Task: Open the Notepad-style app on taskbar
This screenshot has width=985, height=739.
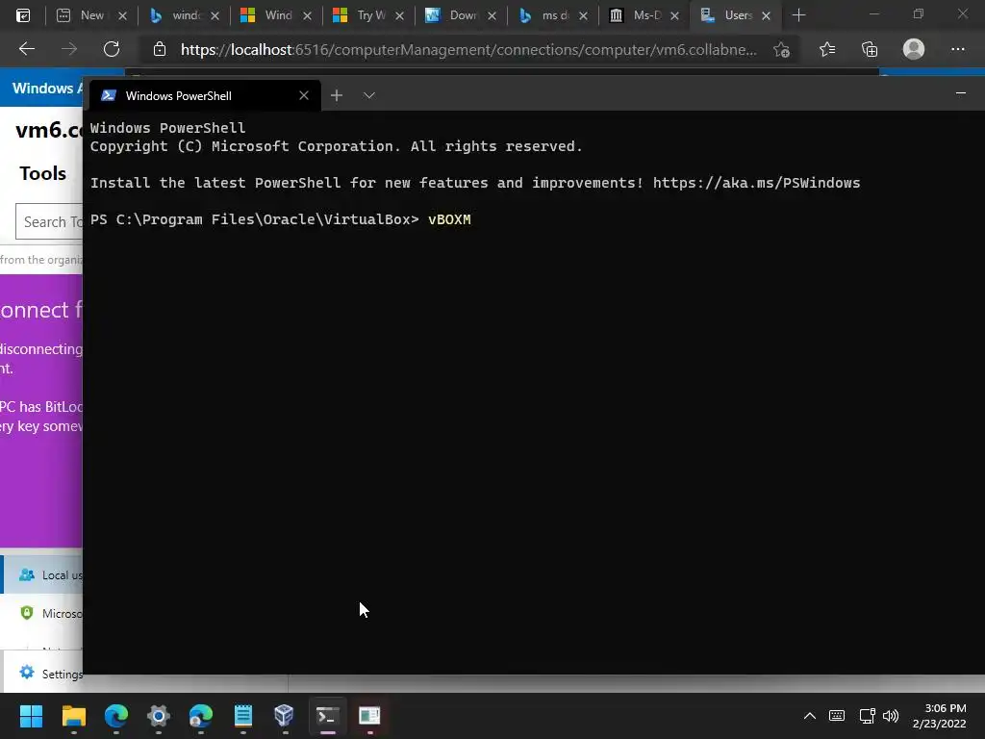Action: point(243,716)
